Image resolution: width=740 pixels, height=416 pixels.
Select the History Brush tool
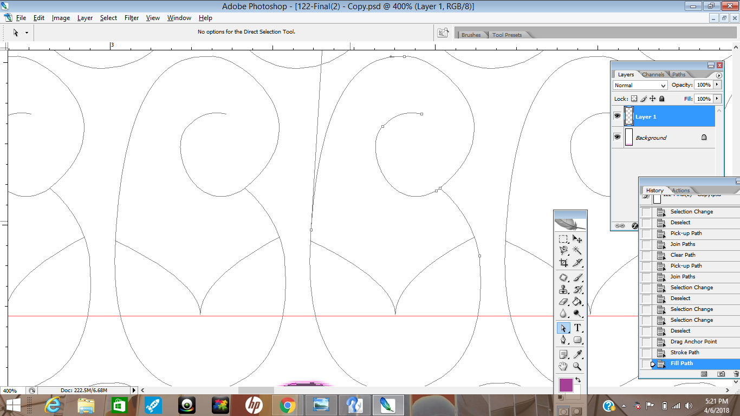577,289
